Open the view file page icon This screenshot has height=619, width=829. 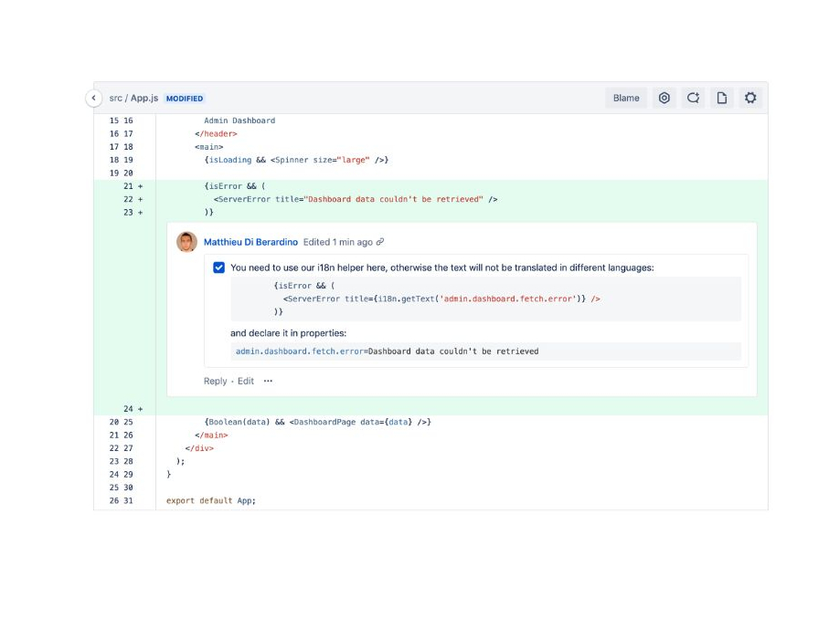coord(722,98)
